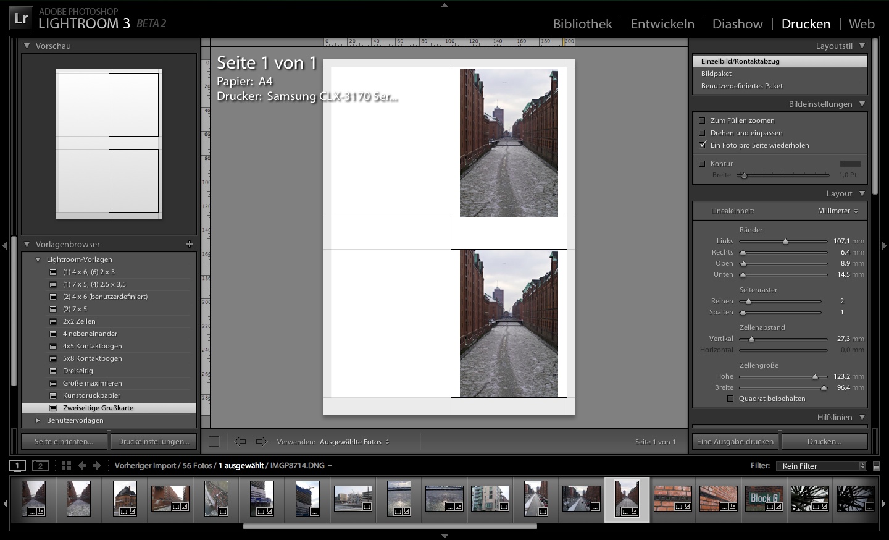889x540 pixels.
Task: Switch to the Web module
Action: click(x=861, y=23)
